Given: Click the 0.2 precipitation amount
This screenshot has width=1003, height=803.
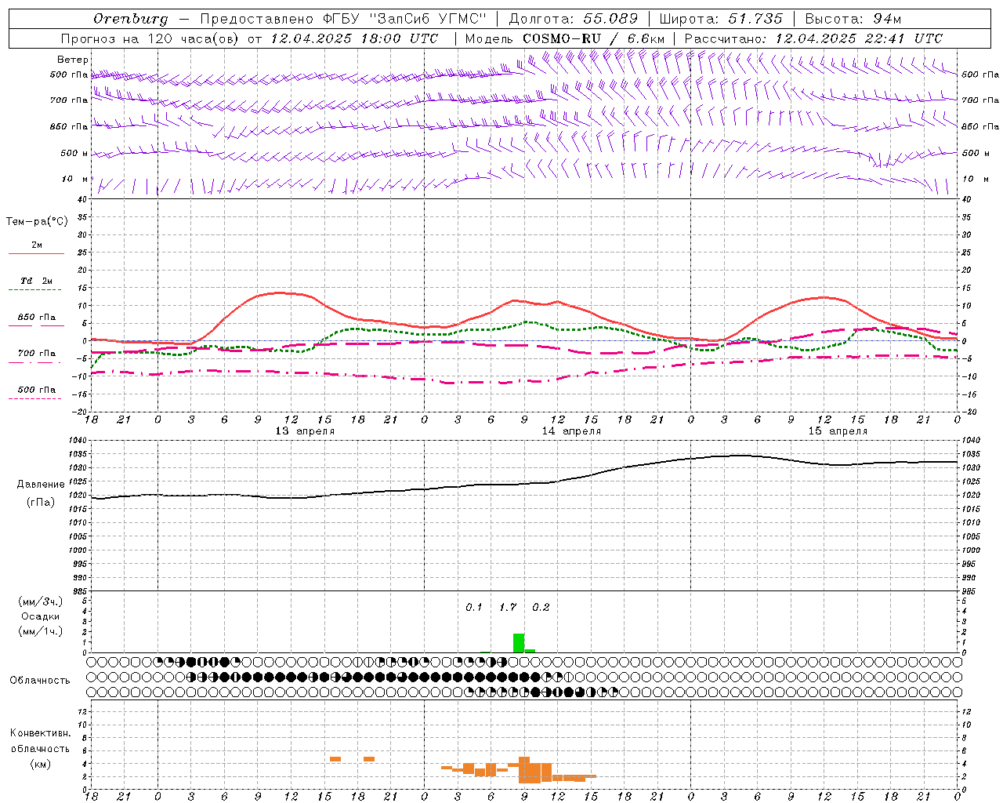Looking at the screenshot, I should [x=541, y=608].
